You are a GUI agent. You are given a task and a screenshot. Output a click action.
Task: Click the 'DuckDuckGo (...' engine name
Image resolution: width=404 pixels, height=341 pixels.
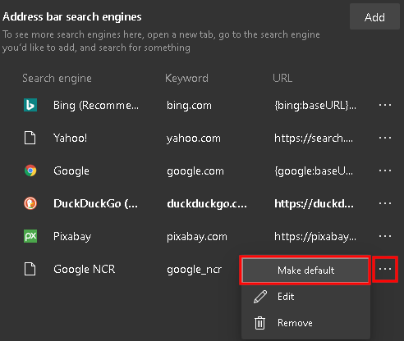click(x=95, y=203)
